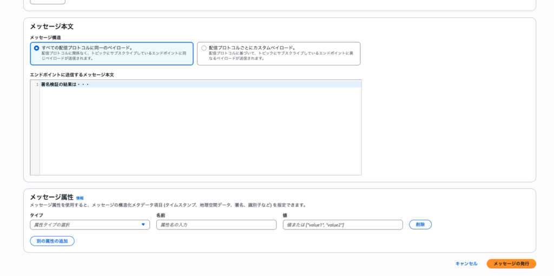Publish with the orange メッセージの発行 button
This screenshot has height=276, width=554.
point(511,264)
